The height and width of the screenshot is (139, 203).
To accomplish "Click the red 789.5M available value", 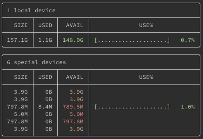I will tap(73, 107).
